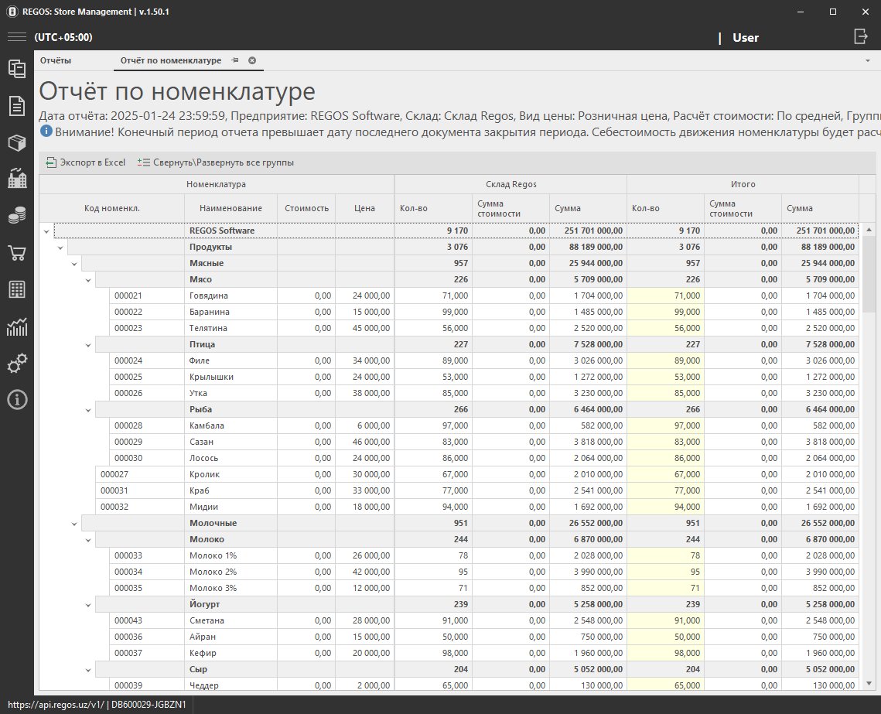Click Экспорт в Excel button
The image size is (881, 714).
click(85, 162)
